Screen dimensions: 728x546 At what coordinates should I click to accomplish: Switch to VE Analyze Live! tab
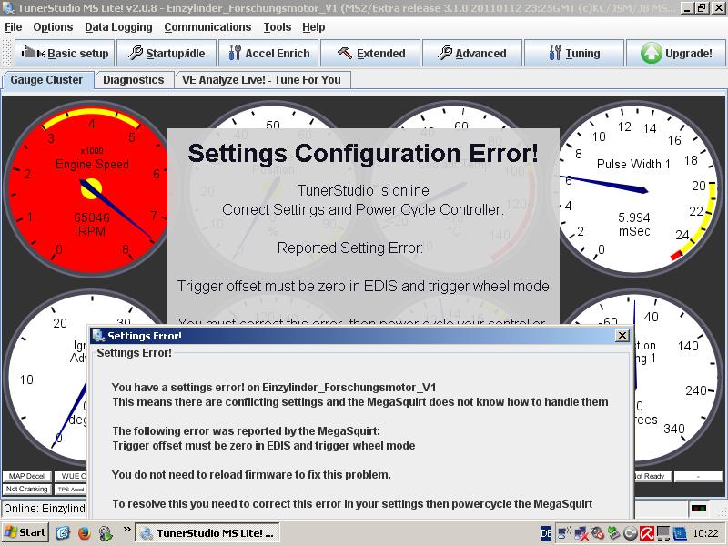click(261, 80)
